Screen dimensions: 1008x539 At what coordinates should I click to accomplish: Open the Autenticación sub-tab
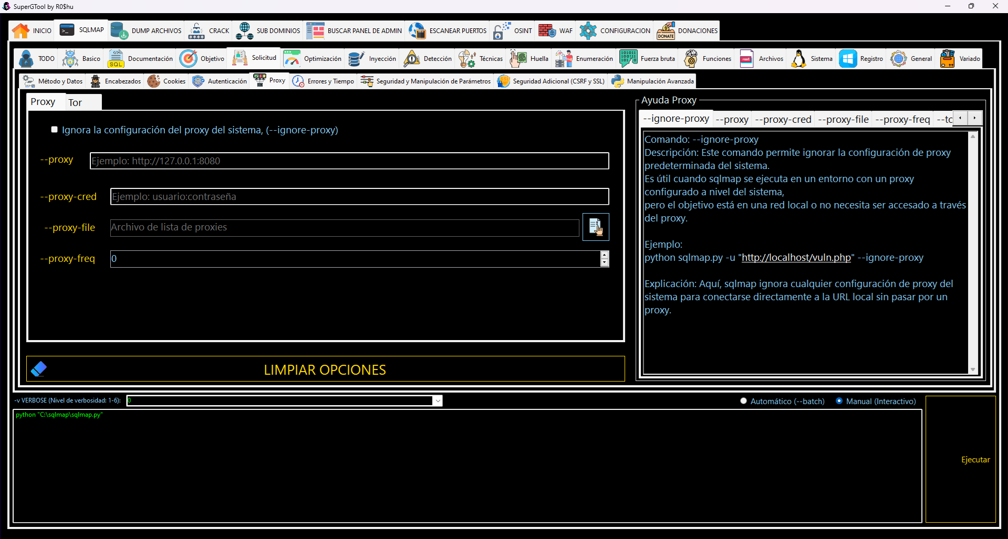[219, 81]
